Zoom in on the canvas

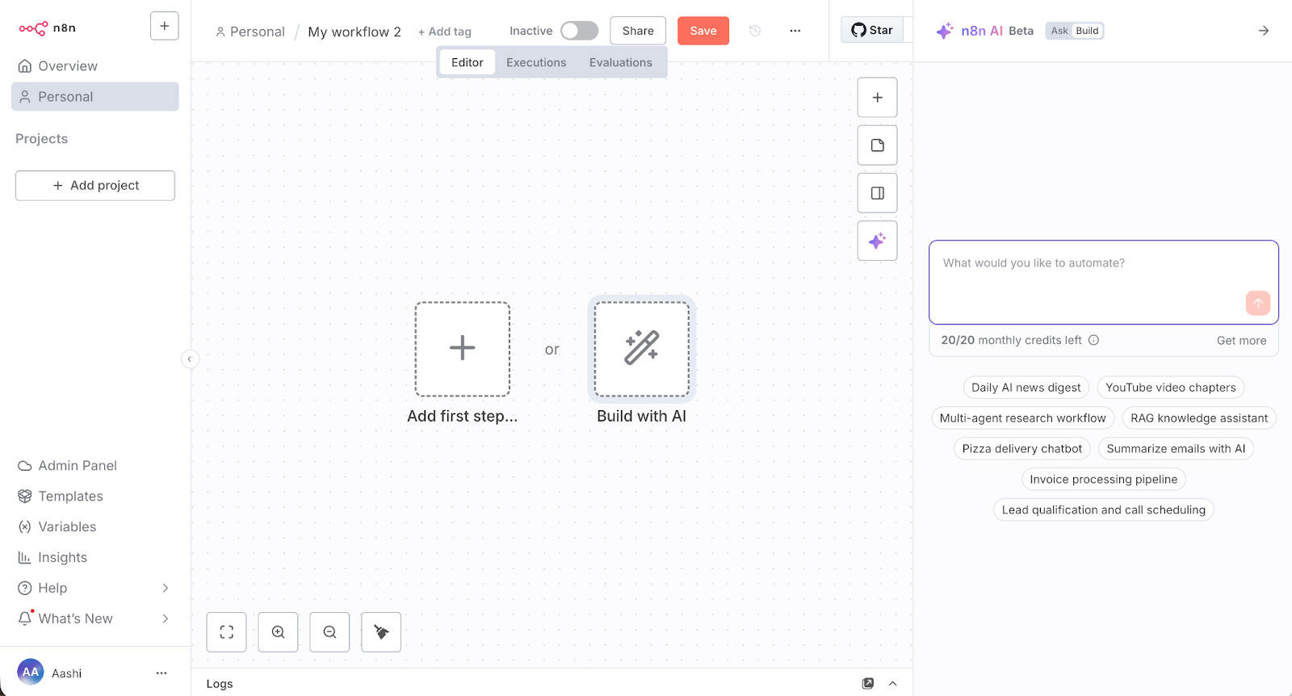(279, 632)
